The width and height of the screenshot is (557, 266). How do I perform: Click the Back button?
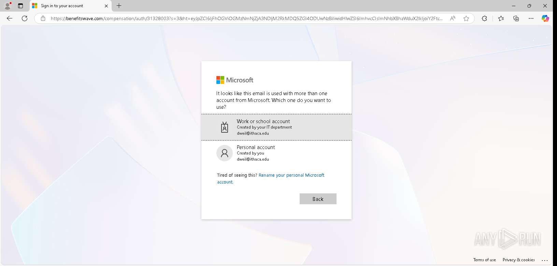[x=318, y=199]
